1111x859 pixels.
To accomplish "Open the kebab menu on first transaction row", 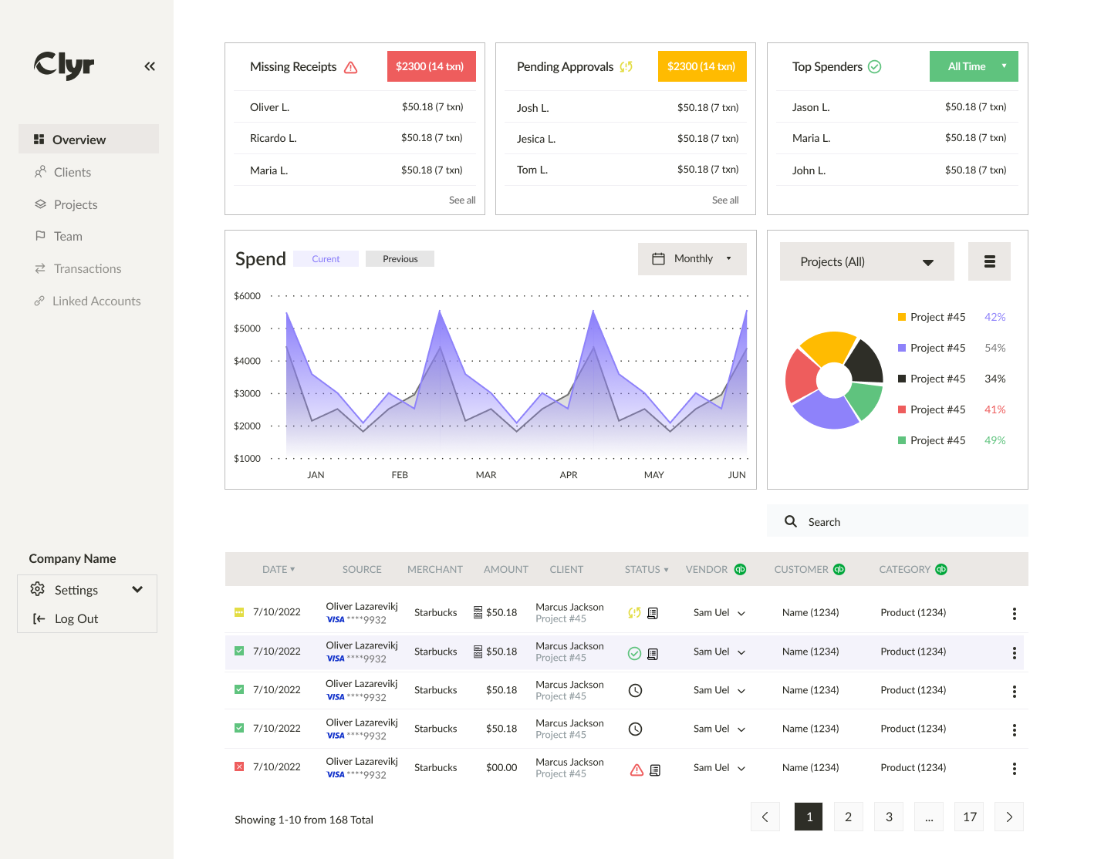I will click(x=1014, y=613).
